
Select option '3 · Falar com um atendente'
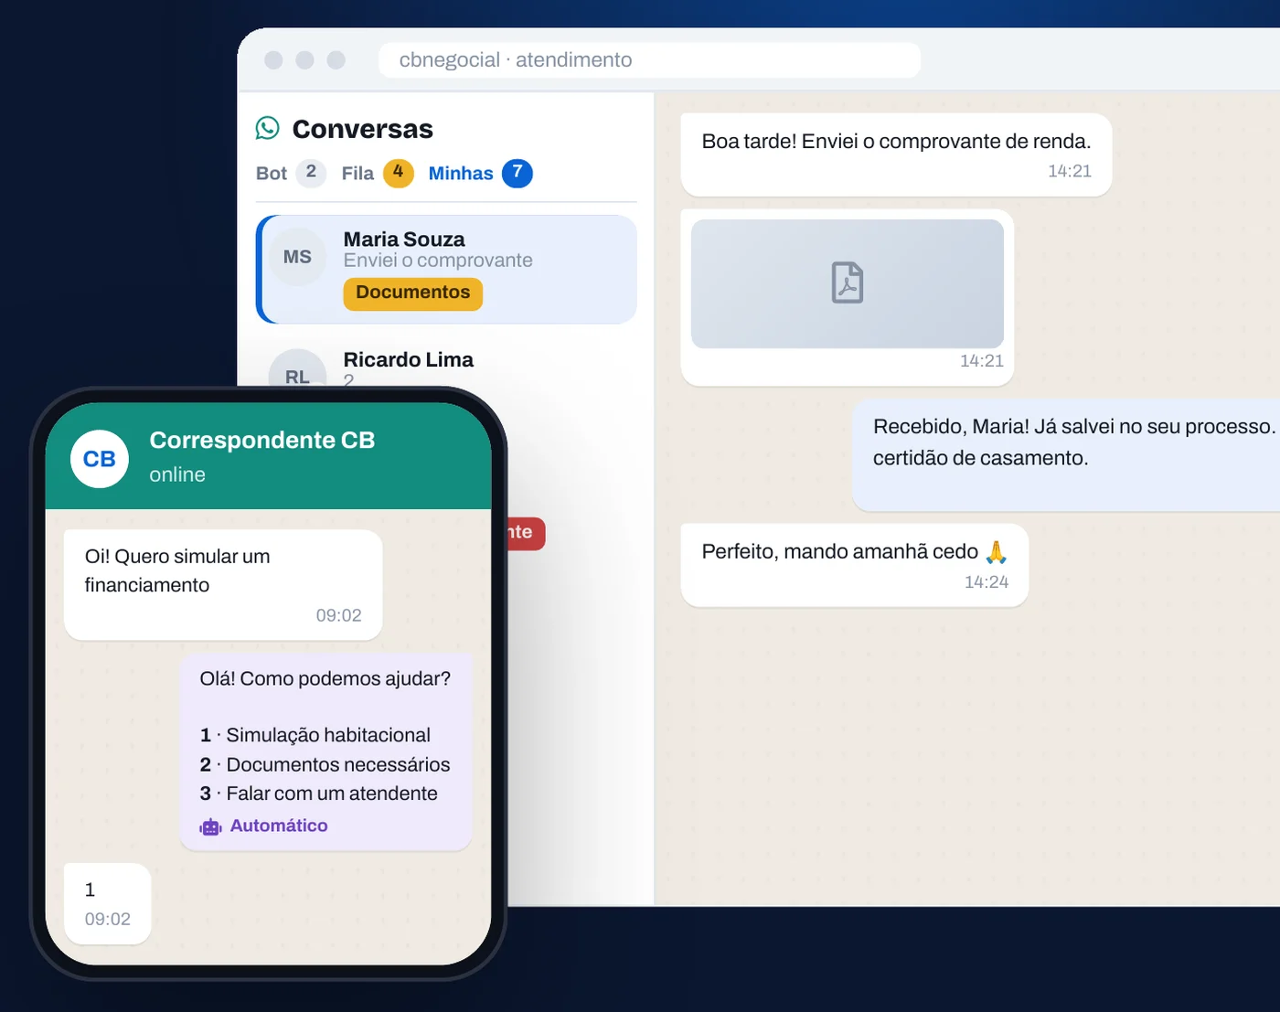(x=319, y=794)
